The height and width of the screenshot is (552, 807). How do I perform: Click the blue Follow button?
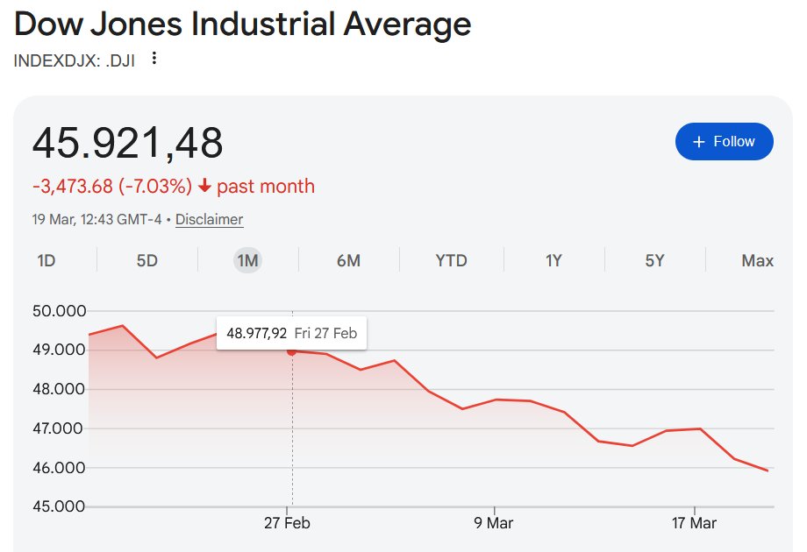(724, 141)
